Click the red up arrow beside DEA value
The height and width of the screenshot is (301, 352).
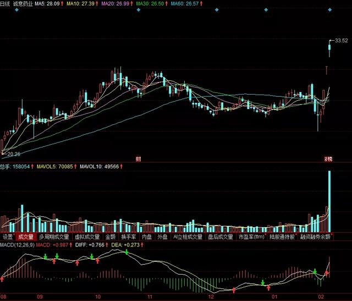[142, 245]
